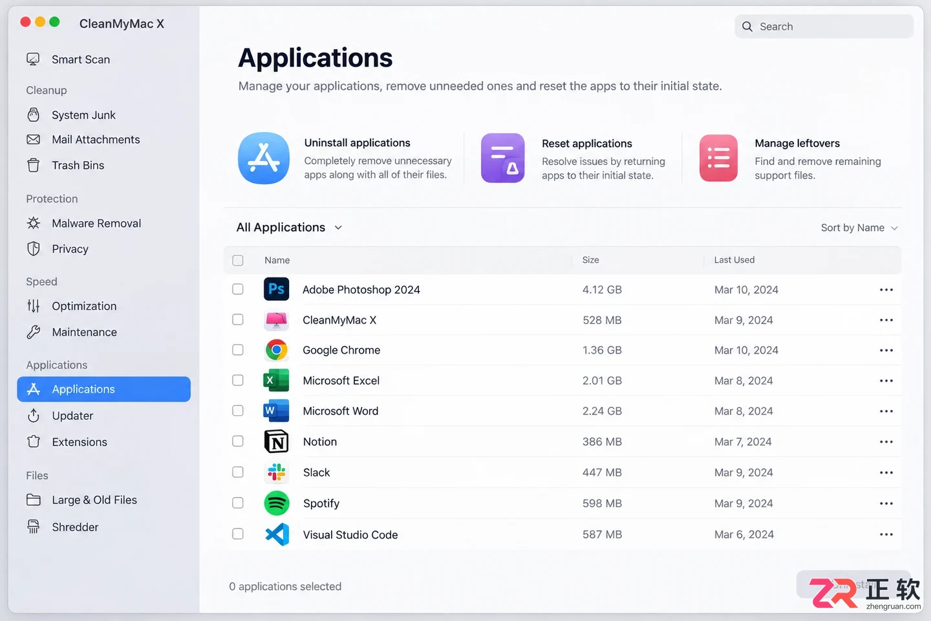Open the Sort by Name dropdown
The image size is (931, 621).
(859, 228)
